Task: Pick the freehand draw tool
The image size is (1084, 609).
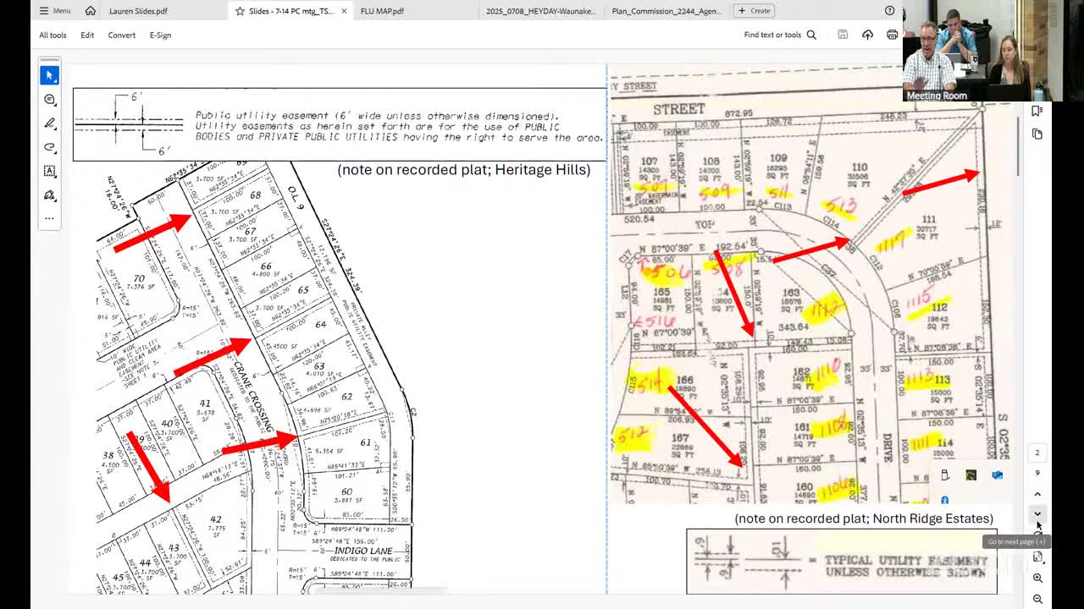Action: pyautogui.click(x=49, y=147)
